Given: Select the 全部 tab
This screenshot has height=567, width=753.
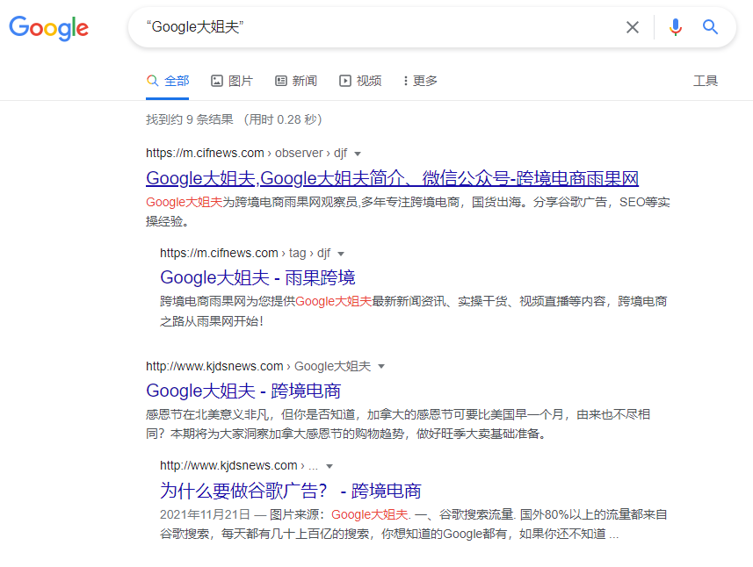Looking at the screenshot, I should pos(168,81).
